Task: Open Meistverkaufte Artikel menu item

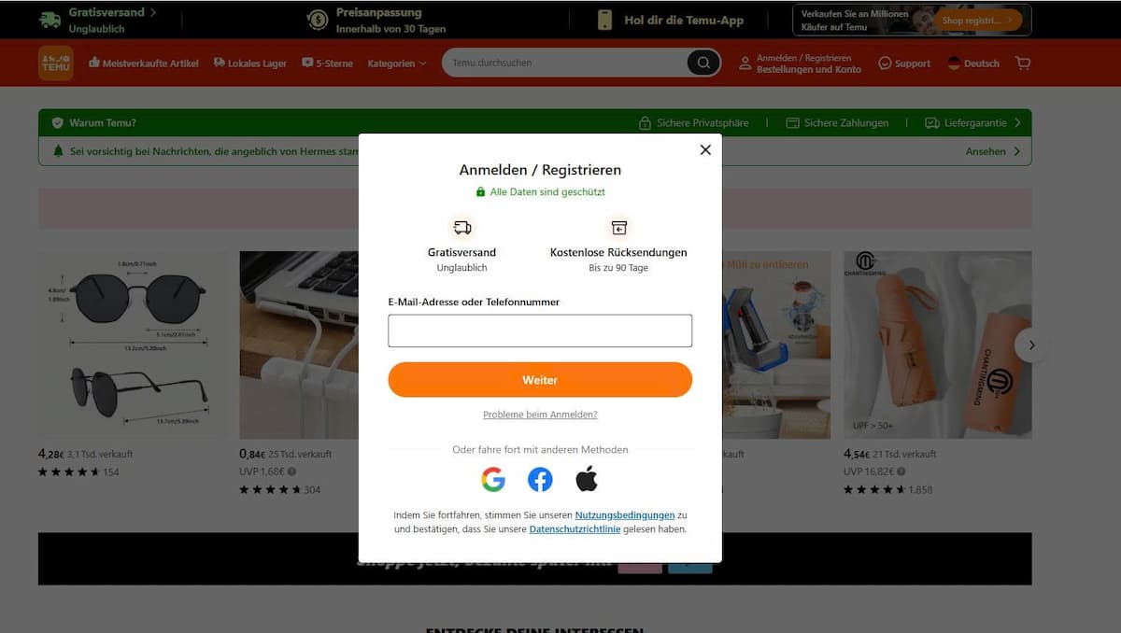Action: click(143, 63)
